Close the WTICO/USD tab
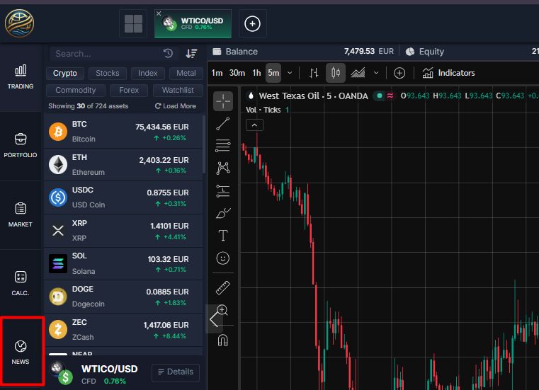Viewport: 539px width, 390px height. 159,13
